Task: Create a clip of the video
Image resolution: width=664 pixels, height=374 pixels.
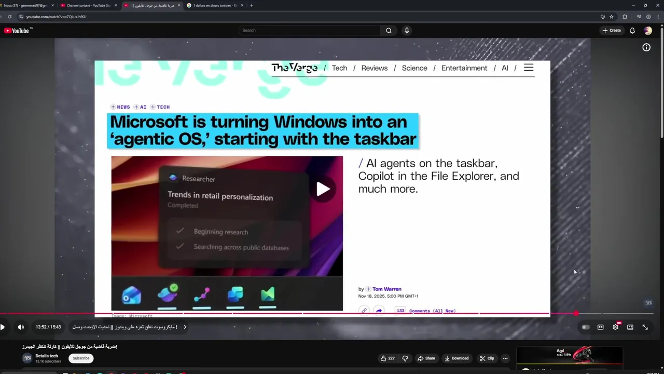Action: (x=487, y=358)
